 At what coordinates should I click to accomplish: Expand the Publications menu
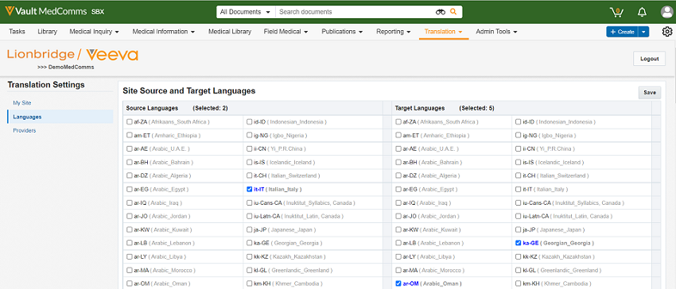click(342, 32)
